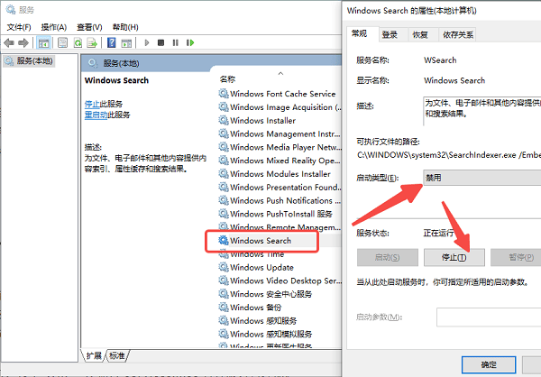Click the gear icon of Windows 备份
This screenshot has width=541, height=377.
[224, 308]
